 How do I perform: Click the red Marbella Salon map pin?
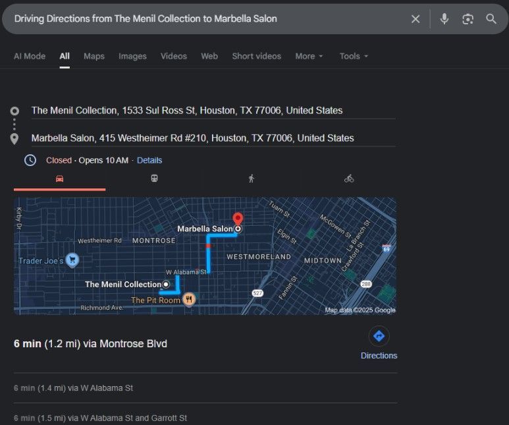tap(238, 219)
